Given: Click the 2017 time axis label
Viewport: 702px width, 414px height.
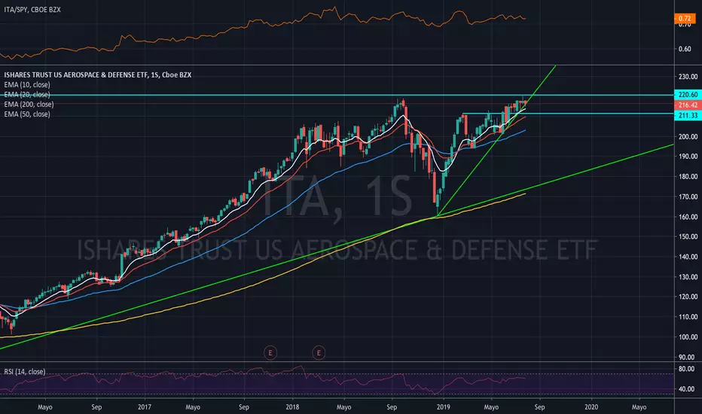Looking at the screenshot, I should coord(144,406).
